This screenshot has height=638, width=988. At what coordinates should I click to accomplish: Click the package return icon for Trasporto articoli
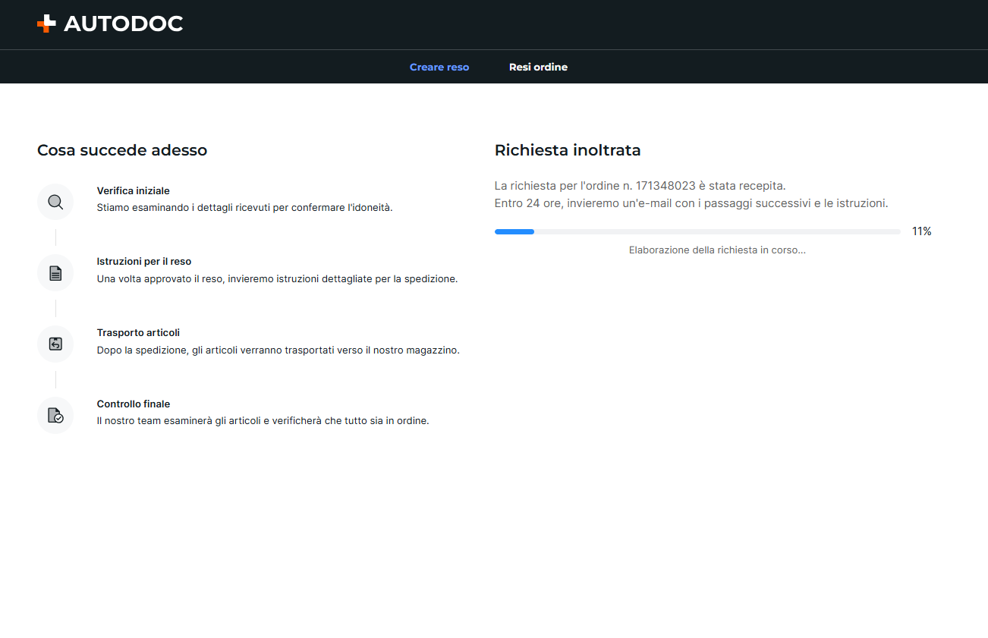pyautogui.click(x=55, y=344)
